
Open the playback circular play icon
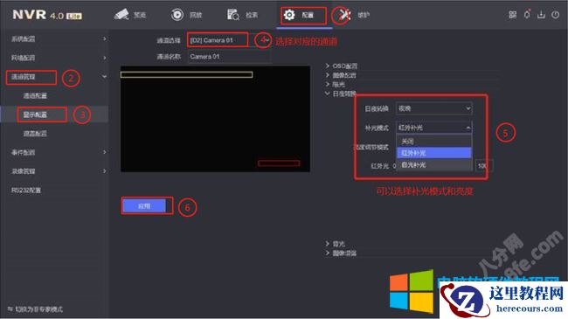pos(177,15)
